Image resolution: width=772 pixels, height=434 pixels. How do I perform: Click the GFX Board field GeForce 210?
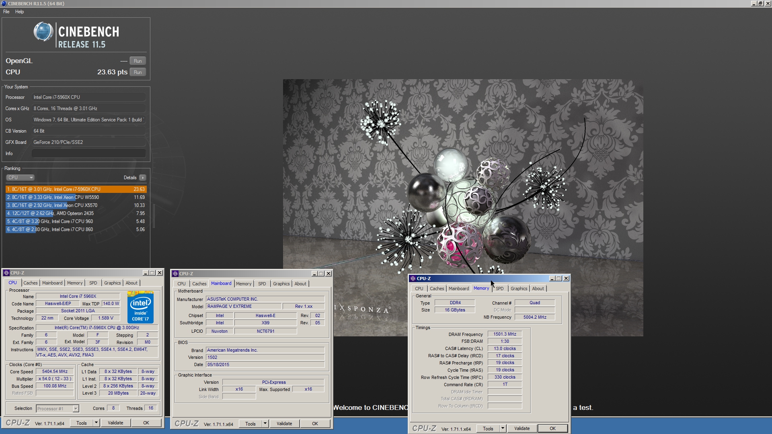coord(89,142)
